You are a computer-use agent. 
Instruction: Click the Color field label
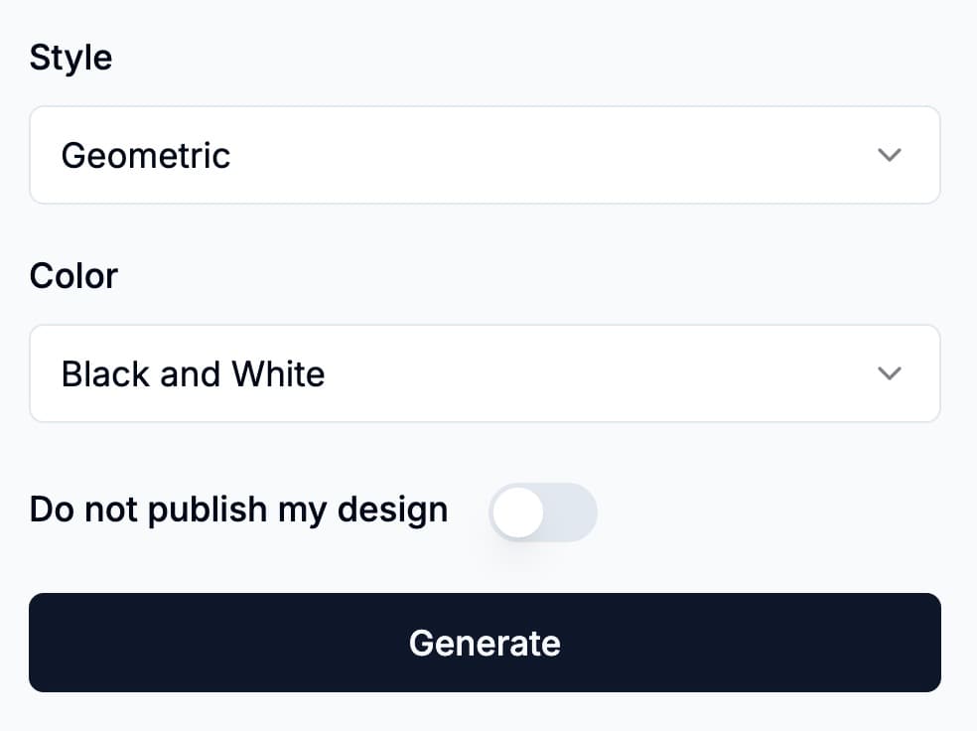tap(73, 275)
